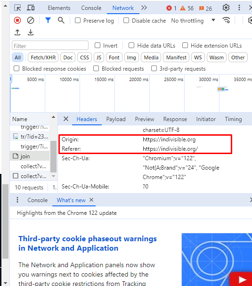Filter requests by Fetch/XHR
Image resolution: width=252 pixels, height=286 pixels.
coord(43,57)
